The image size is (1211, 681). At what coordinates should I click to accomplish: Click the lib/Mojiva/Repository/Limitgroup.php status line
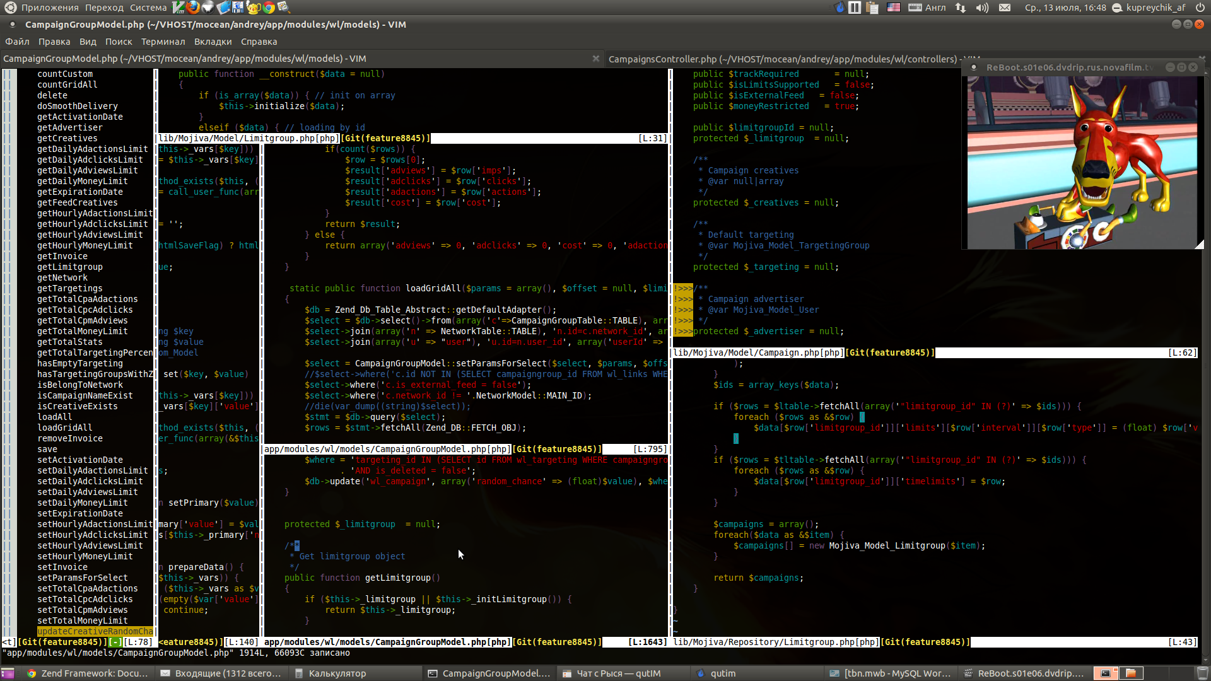pos(935,642)
